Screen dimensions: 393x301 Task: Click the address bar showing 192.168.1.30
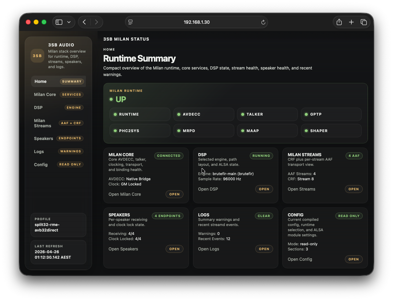pyautogui.click(x=197, y=22)
